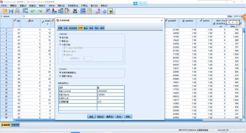Screen dimensions: 246x133
Task: Choose the 标度共轭梯度 optimization algorithm
Action: (60, 73)
